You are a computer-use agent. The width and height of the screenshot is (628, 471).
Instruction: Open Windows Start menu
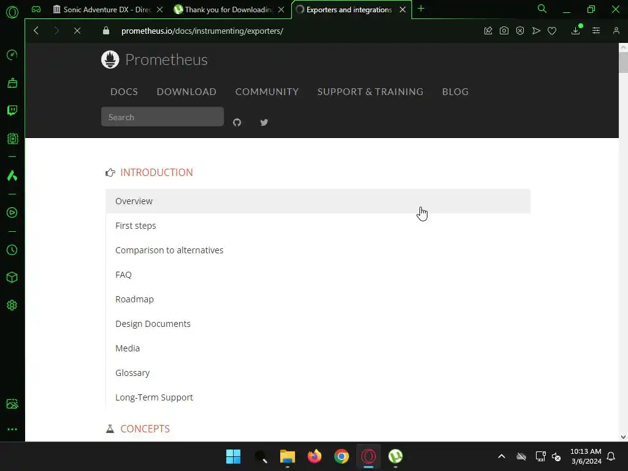(x=233, y=456)
